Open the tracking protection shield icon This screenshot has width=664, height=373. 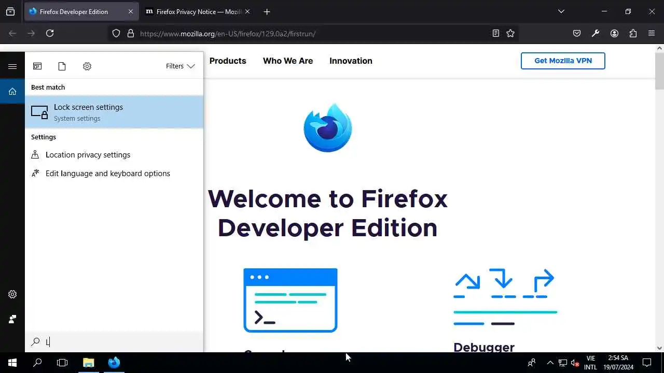click(116, 33)
